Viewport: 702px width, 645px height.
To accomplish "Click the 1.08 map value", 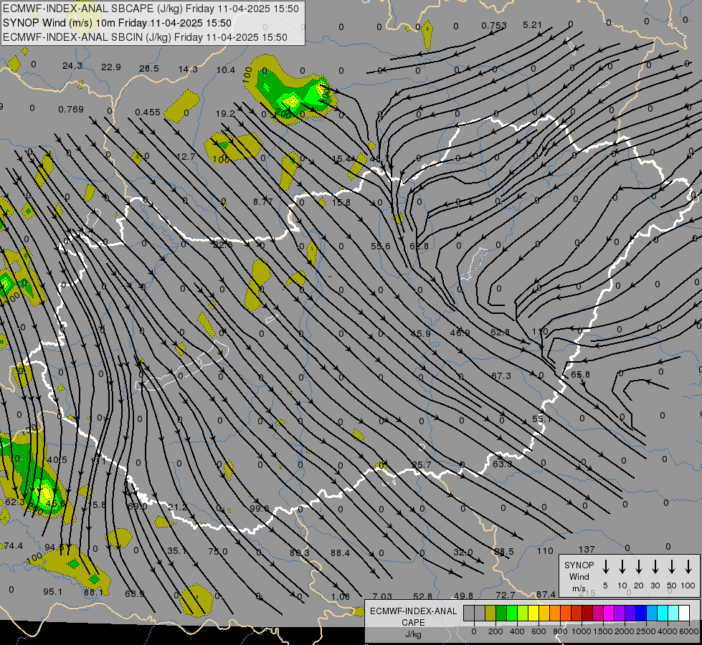I will click(341, 597).
